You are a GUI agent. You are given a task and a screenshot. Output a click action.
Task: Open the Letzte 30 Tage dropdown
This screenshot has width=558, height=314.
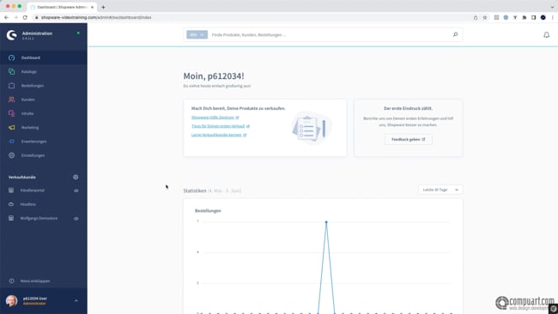pos(440,190)
